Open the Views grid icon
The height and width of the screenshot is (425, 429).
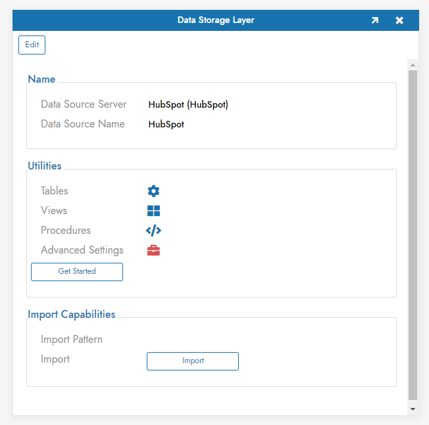click(x=153, y=211)
